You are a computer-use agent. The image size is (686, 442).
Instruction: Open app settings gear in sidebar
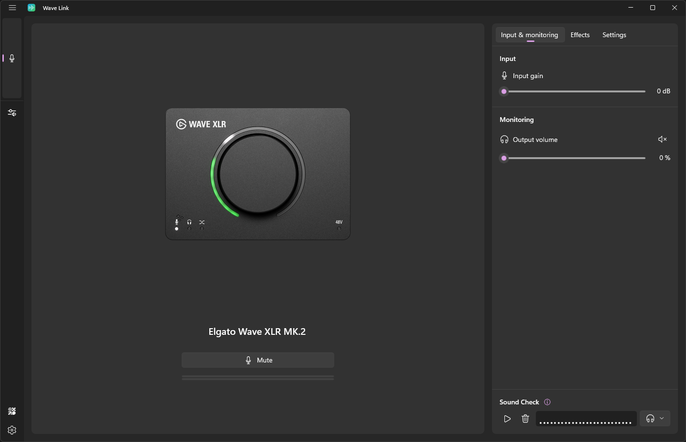pyautogui.click(x=12, y=430)
